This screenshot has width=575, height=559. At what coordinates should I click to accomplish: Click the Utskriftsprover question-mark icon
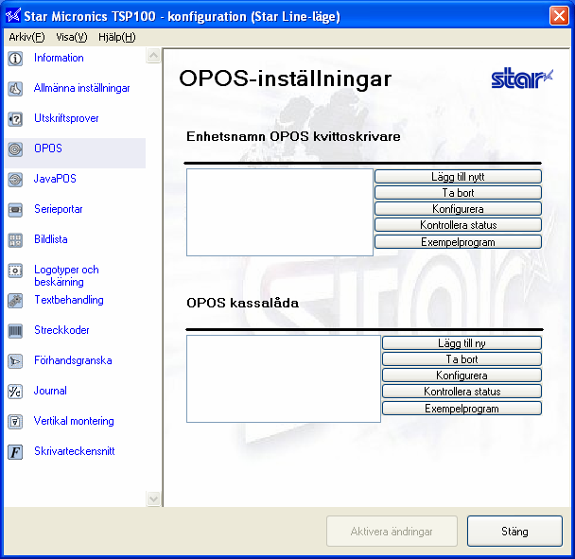(15, 119)
